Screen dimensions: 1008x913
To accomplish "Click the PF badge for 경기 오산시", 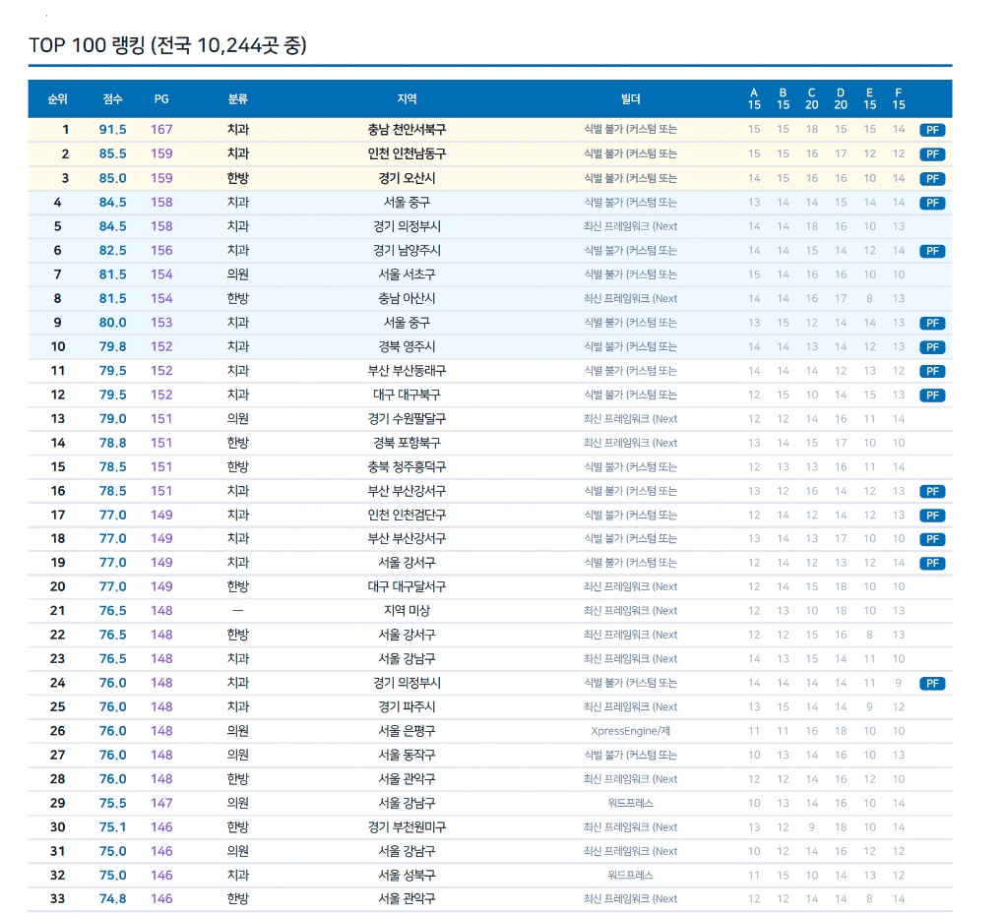I will (x=932, y=179).
